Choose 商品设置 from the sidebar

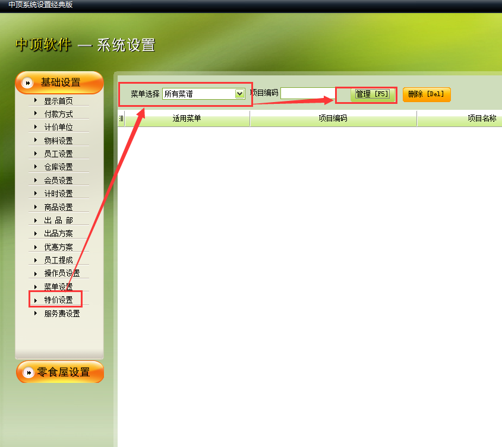58,207
